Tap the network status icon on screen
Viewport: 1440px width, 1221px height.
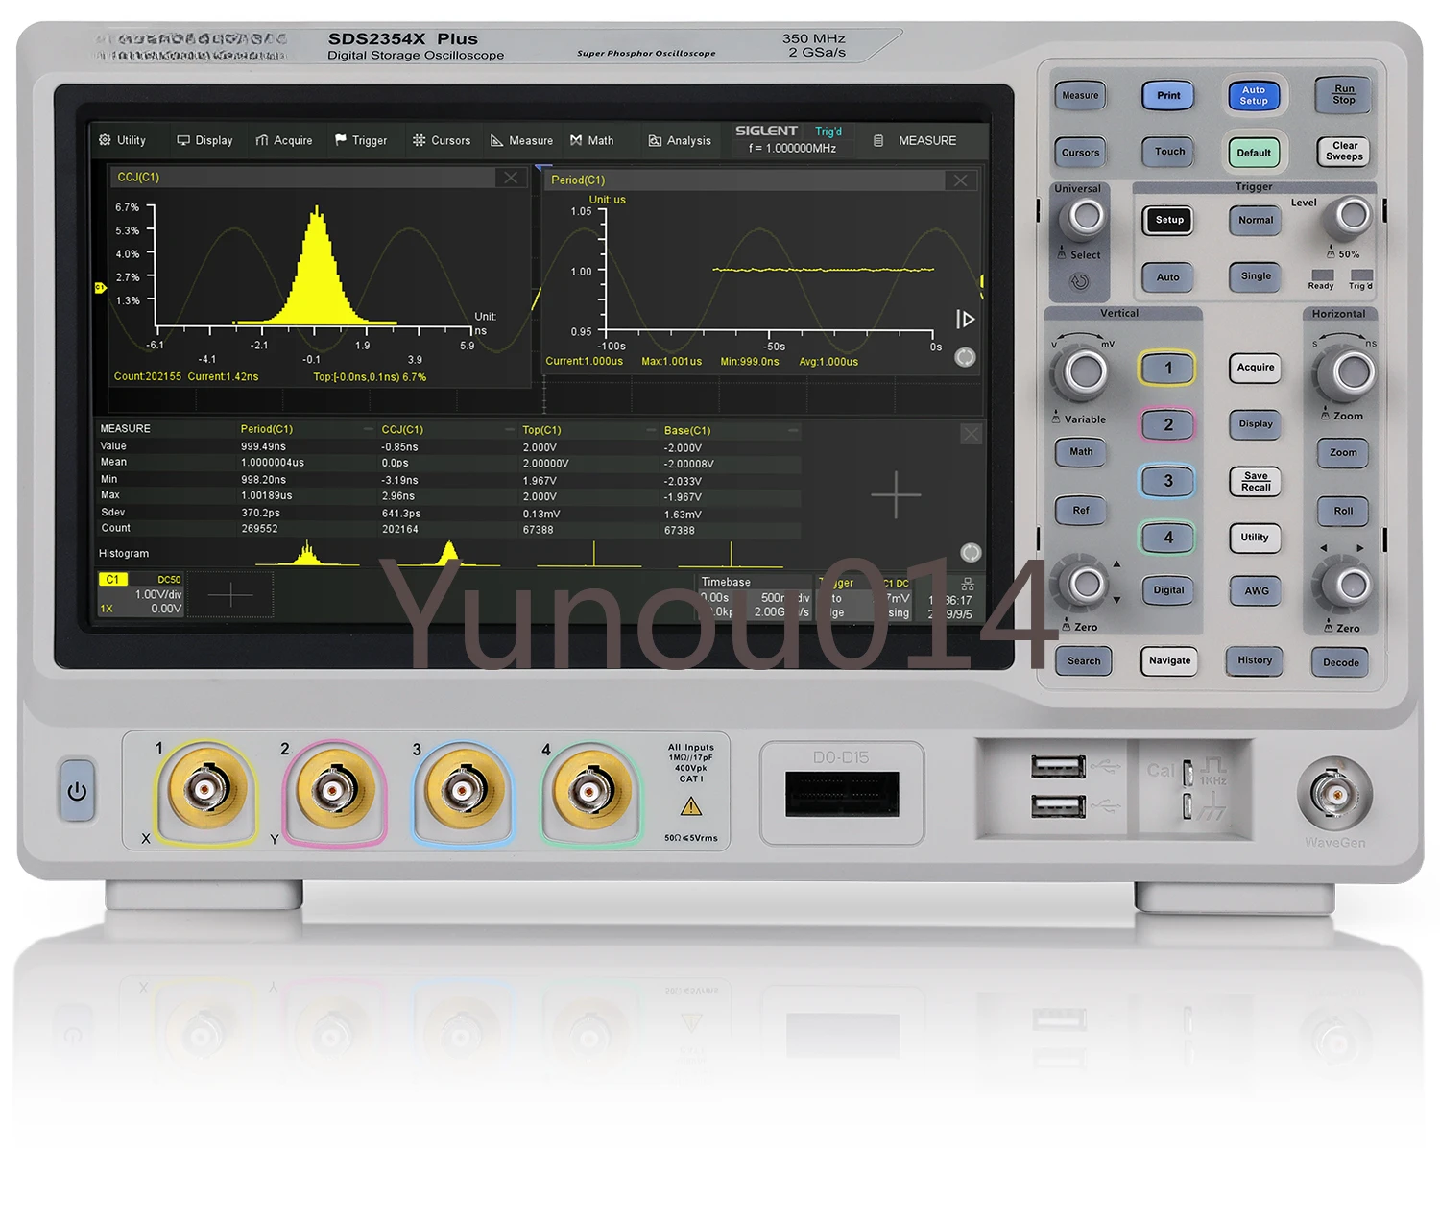(967, 584)
